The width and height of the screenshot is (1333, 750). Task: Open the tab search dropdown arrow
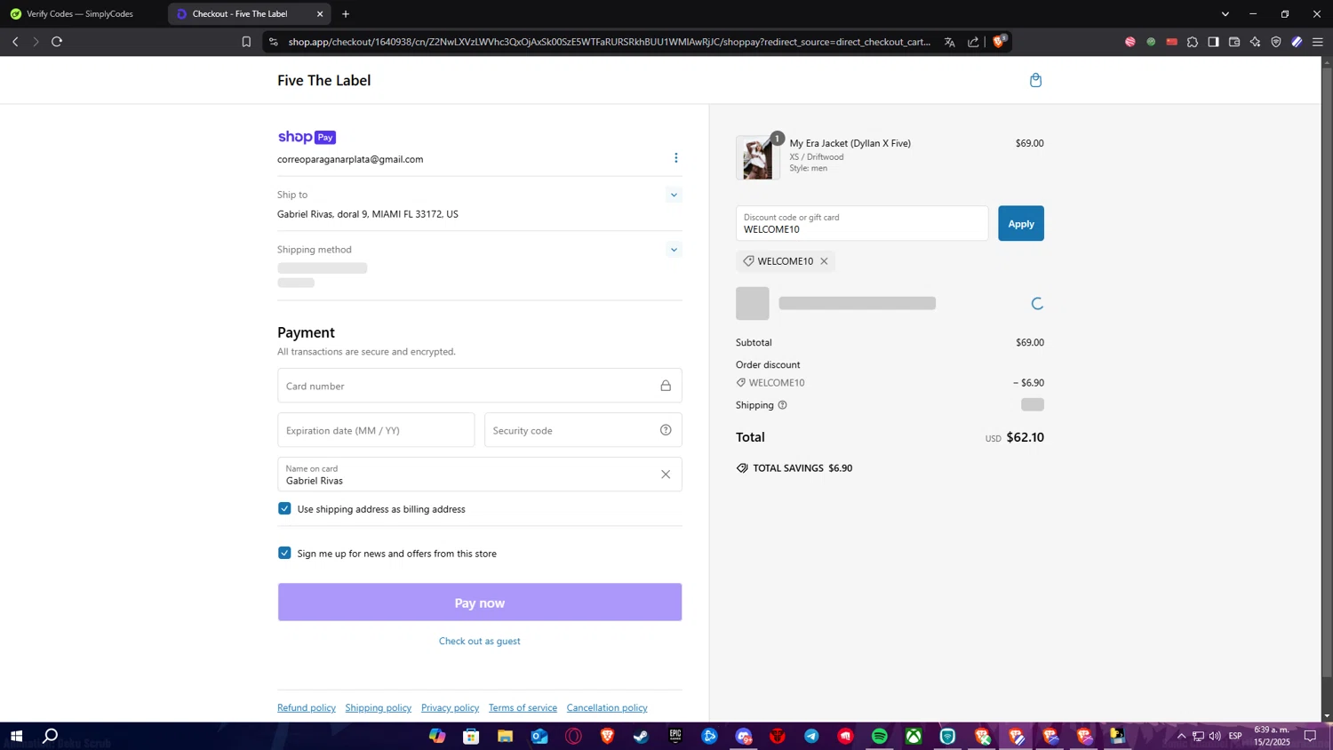click(1225, 13)
